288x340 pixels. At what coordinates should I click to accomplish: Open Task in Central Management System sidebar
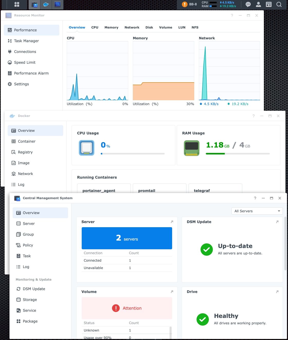40,256
